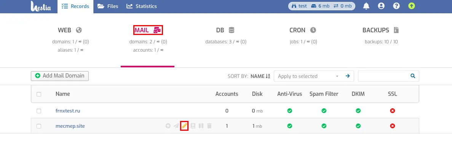Check the frnxtest.ru row checkbox
This screenshot has height=165, width=452.
(39, 111)
